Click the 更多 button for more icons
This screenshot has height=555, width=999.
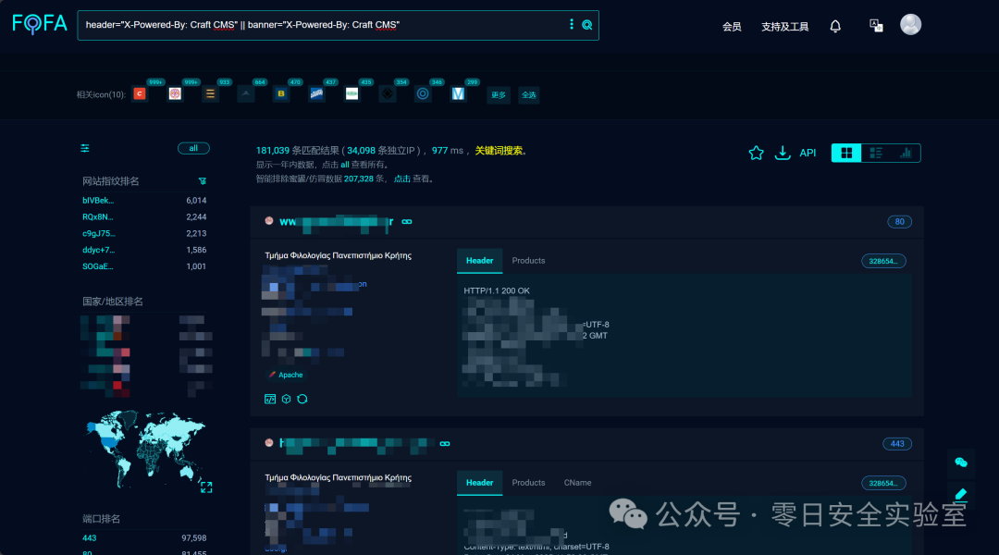[x=499, y=95]
